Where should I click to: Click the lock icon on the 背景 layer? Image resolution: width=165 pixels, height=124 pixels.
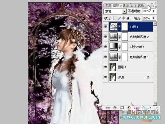(x=148, y=77)
